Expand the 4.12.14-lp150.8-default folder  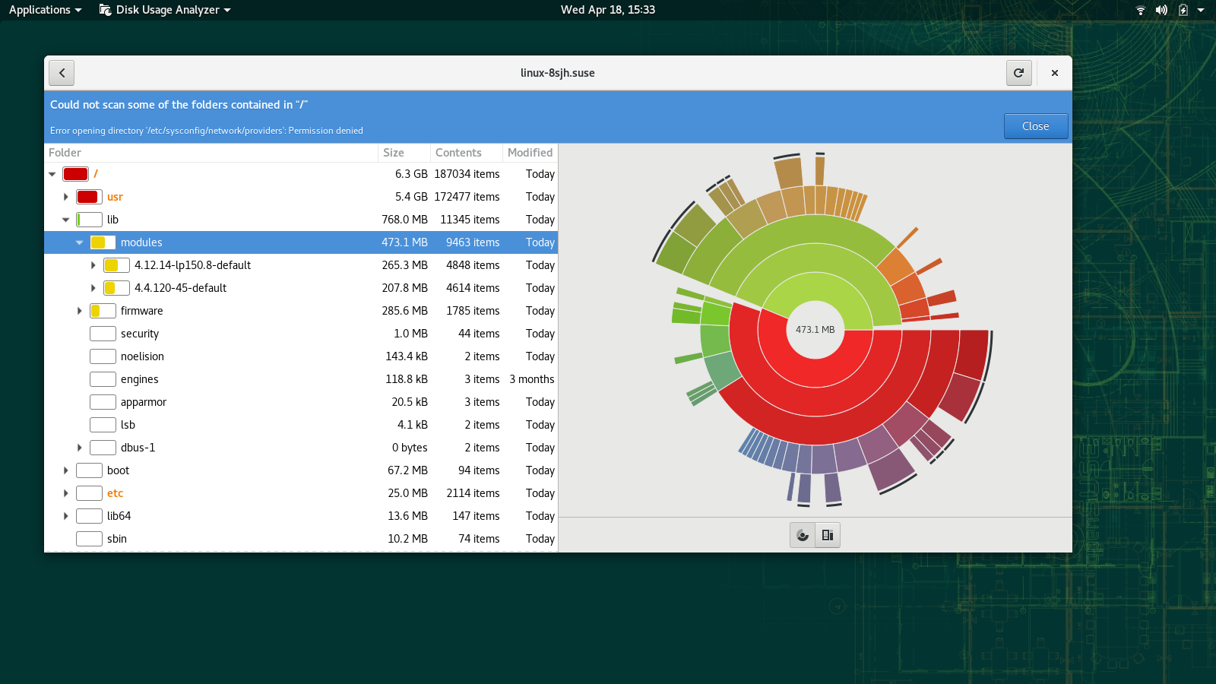93,265
